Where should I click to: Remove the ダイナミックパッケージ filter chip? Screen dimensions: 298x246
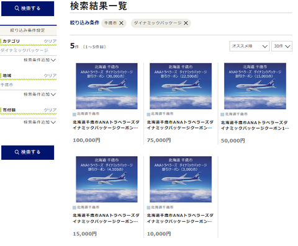pyautogui.click(x=186, y=23)
